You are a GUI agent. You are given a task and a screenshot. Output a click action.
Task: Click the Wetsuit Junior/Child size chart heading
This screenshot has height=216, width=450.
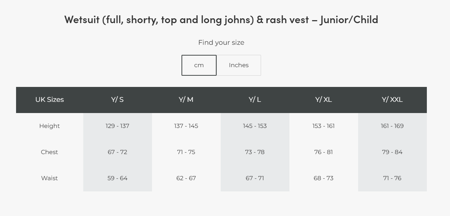pos(221,19)
